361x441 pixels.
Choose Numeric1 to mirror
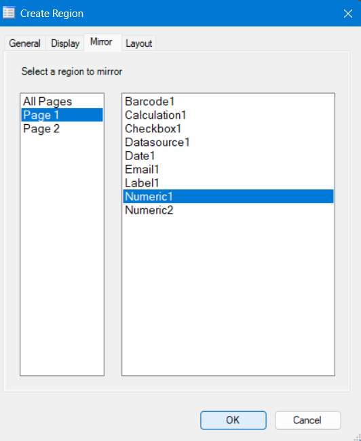228,196
